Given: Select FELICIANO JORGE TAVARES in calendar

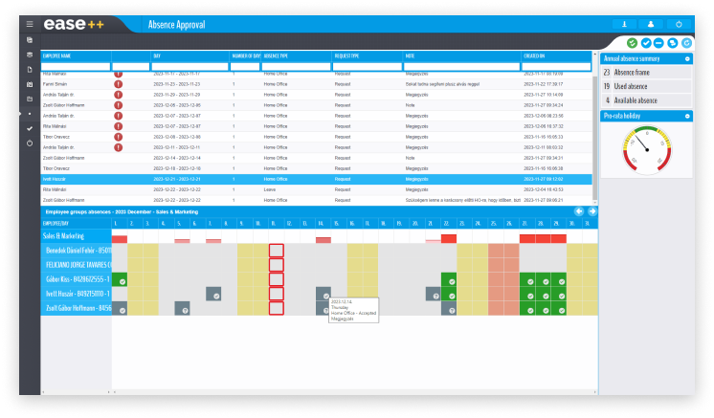Looking at the screenshot, I should [x=76, y=265].
